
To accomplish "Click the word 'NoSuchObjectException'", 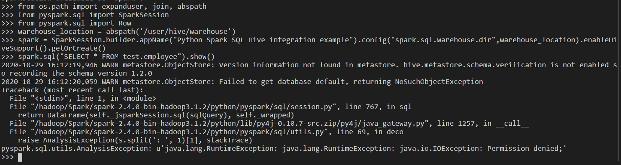I will (439, 81).
